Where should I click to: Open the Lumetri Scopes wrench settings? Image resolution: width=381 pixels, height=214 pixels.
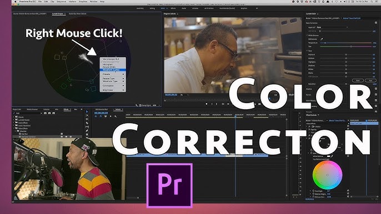[x=137, y=105]
